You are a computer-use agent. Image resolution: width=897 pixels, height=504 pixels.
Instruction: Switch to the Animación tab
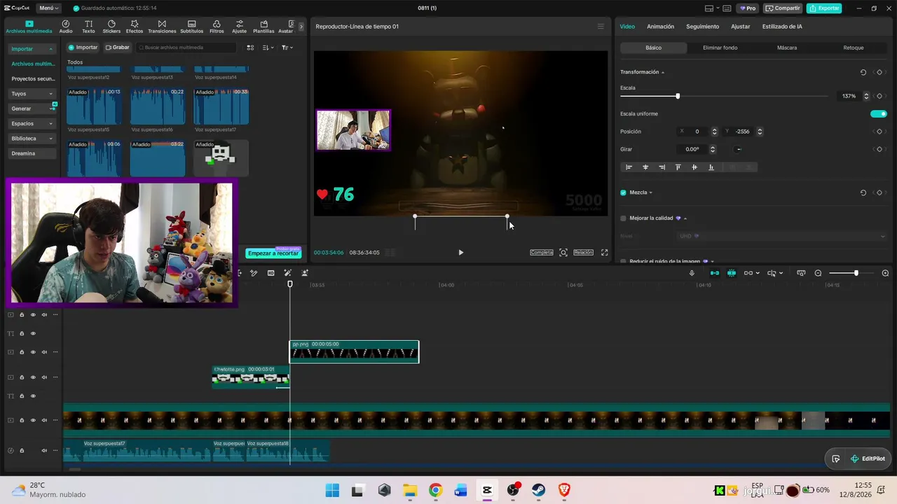(x=660, y=27)
